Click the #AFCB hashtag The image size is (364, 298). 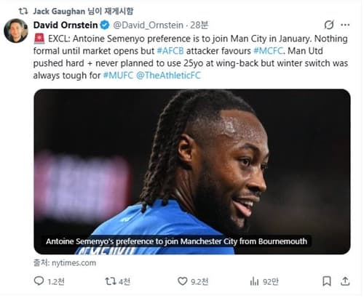pyautogui.click(x=170, y=51)
